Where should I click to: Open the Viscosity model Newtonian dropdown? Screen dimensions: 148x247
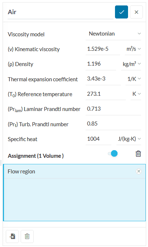tap(113, 34)
